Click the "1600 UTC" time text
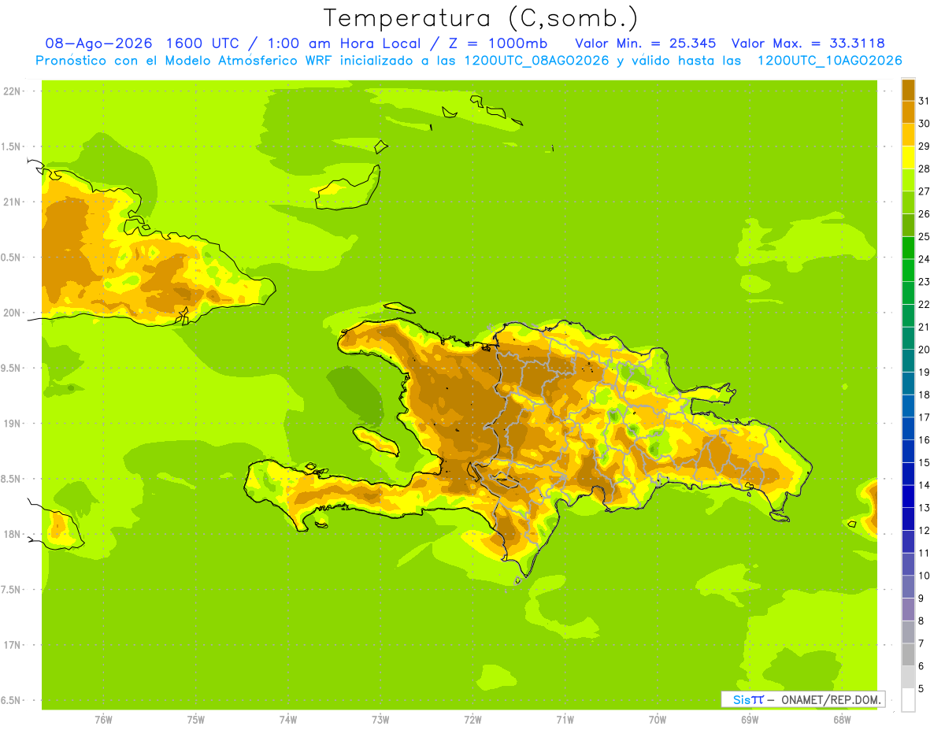The width and height of the screenshot is (945, 730). pos(204,43)
